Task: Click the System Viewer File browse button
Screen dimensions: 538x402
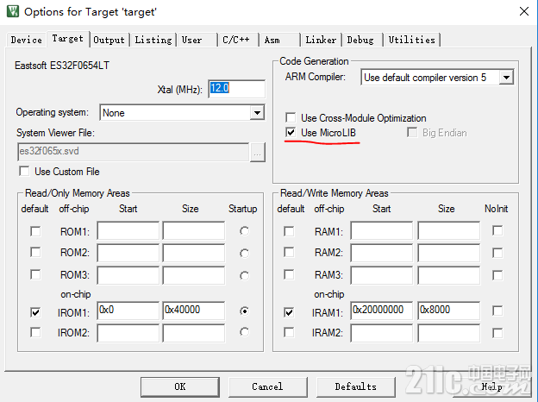Action: pos(257,152)
